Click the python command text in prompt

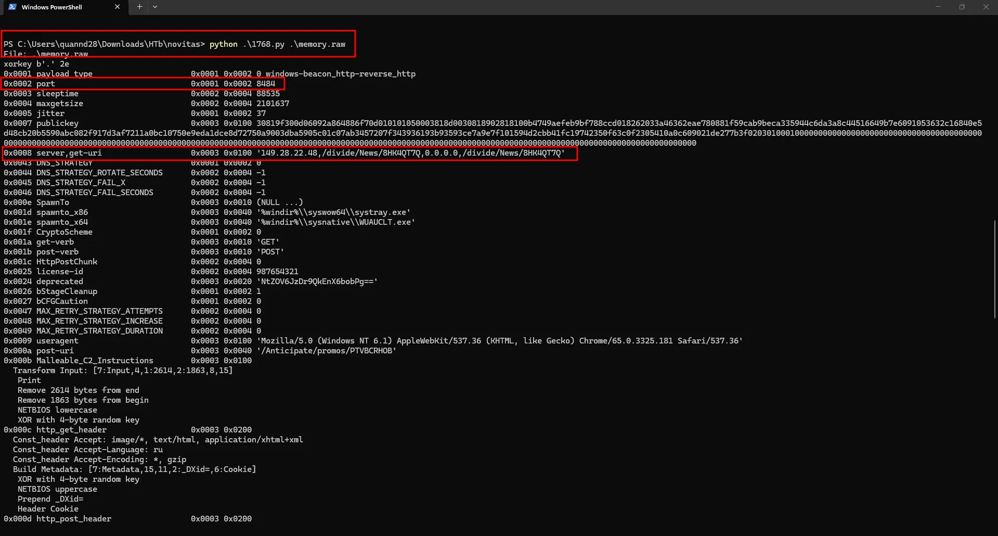click(x=224, y=44)
